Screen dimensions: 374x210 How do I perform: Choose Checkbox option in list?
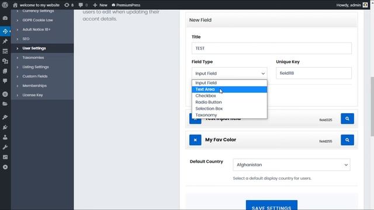pos(229,96)
